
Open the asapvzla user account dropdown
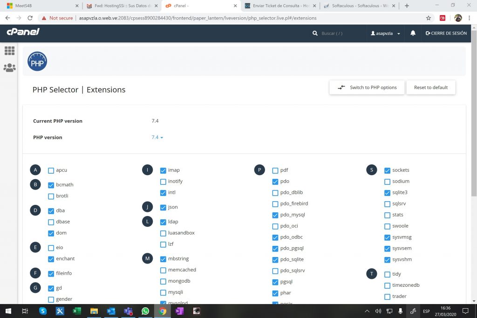coord(386,34)
